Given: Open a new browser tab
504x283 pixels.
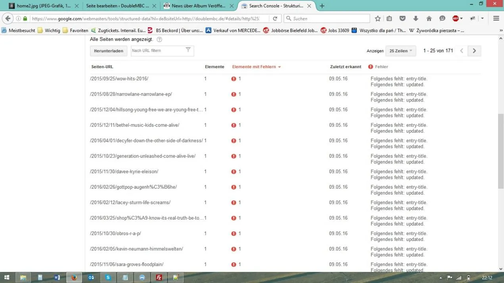Looking at the screenshot, I should point(322,6).
